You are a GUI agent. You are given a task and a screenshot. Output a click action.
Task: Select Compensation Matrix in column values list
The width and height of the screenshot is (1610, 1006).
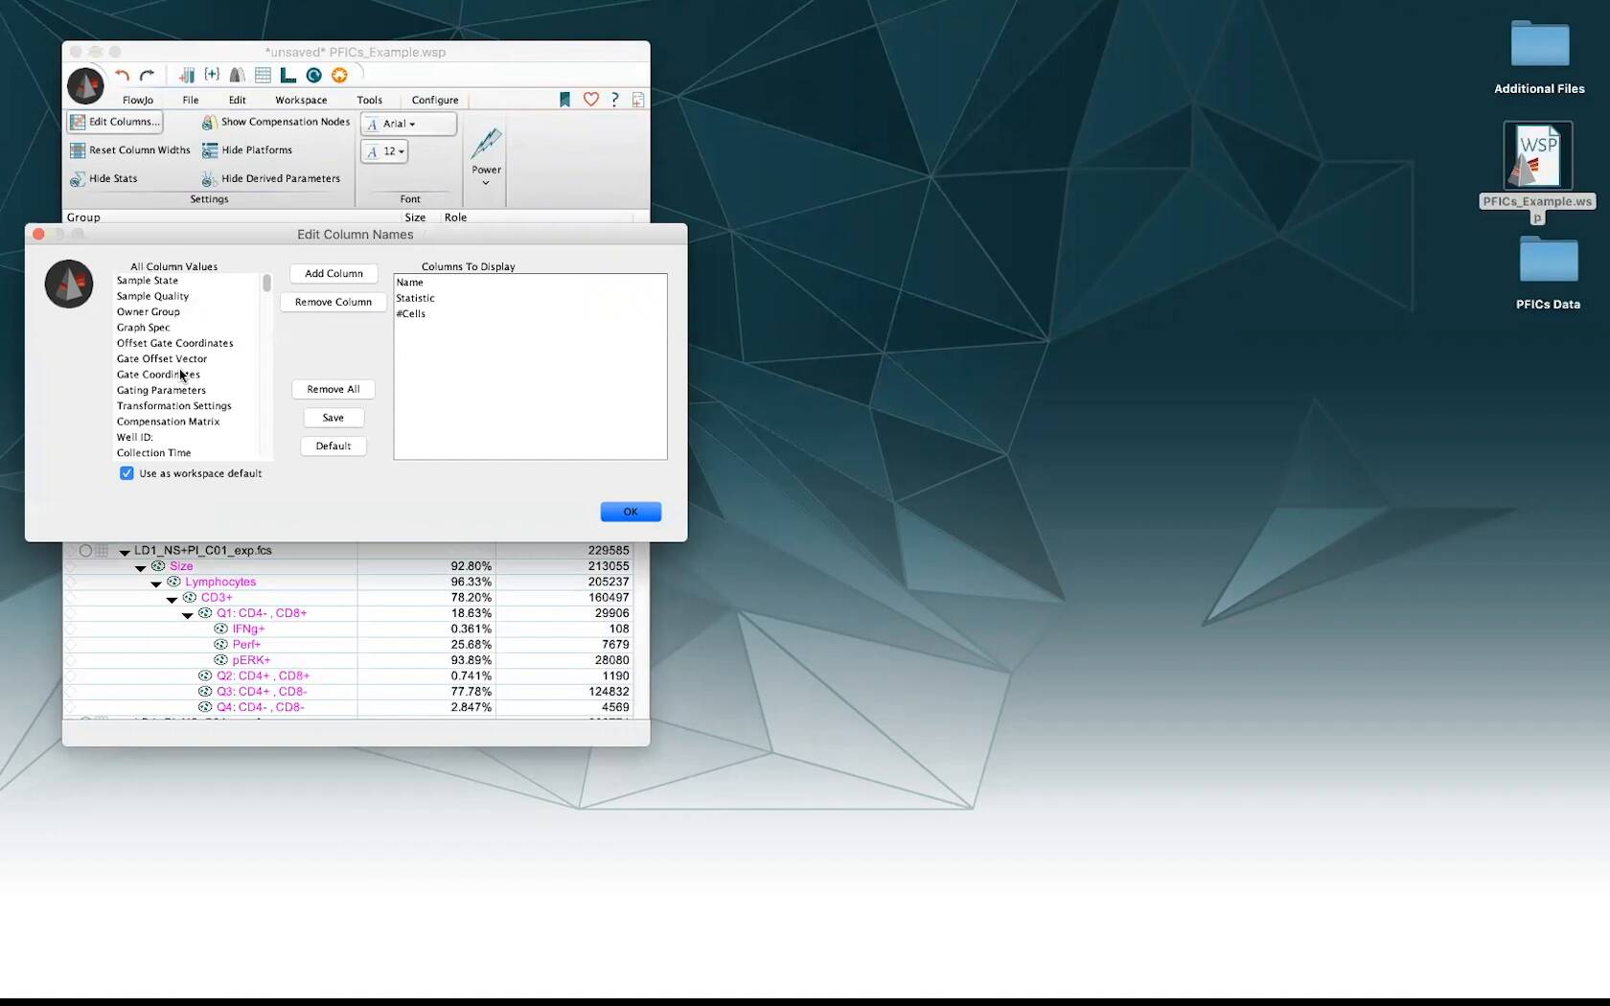click(169, 422)
